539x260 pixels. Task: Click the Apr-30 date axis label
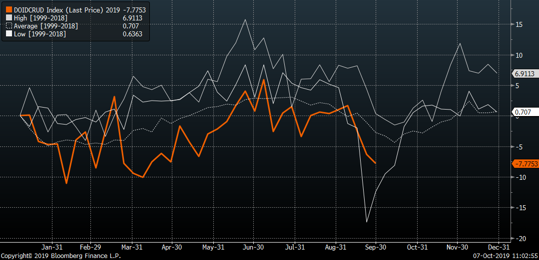click(x=172, y=247)
